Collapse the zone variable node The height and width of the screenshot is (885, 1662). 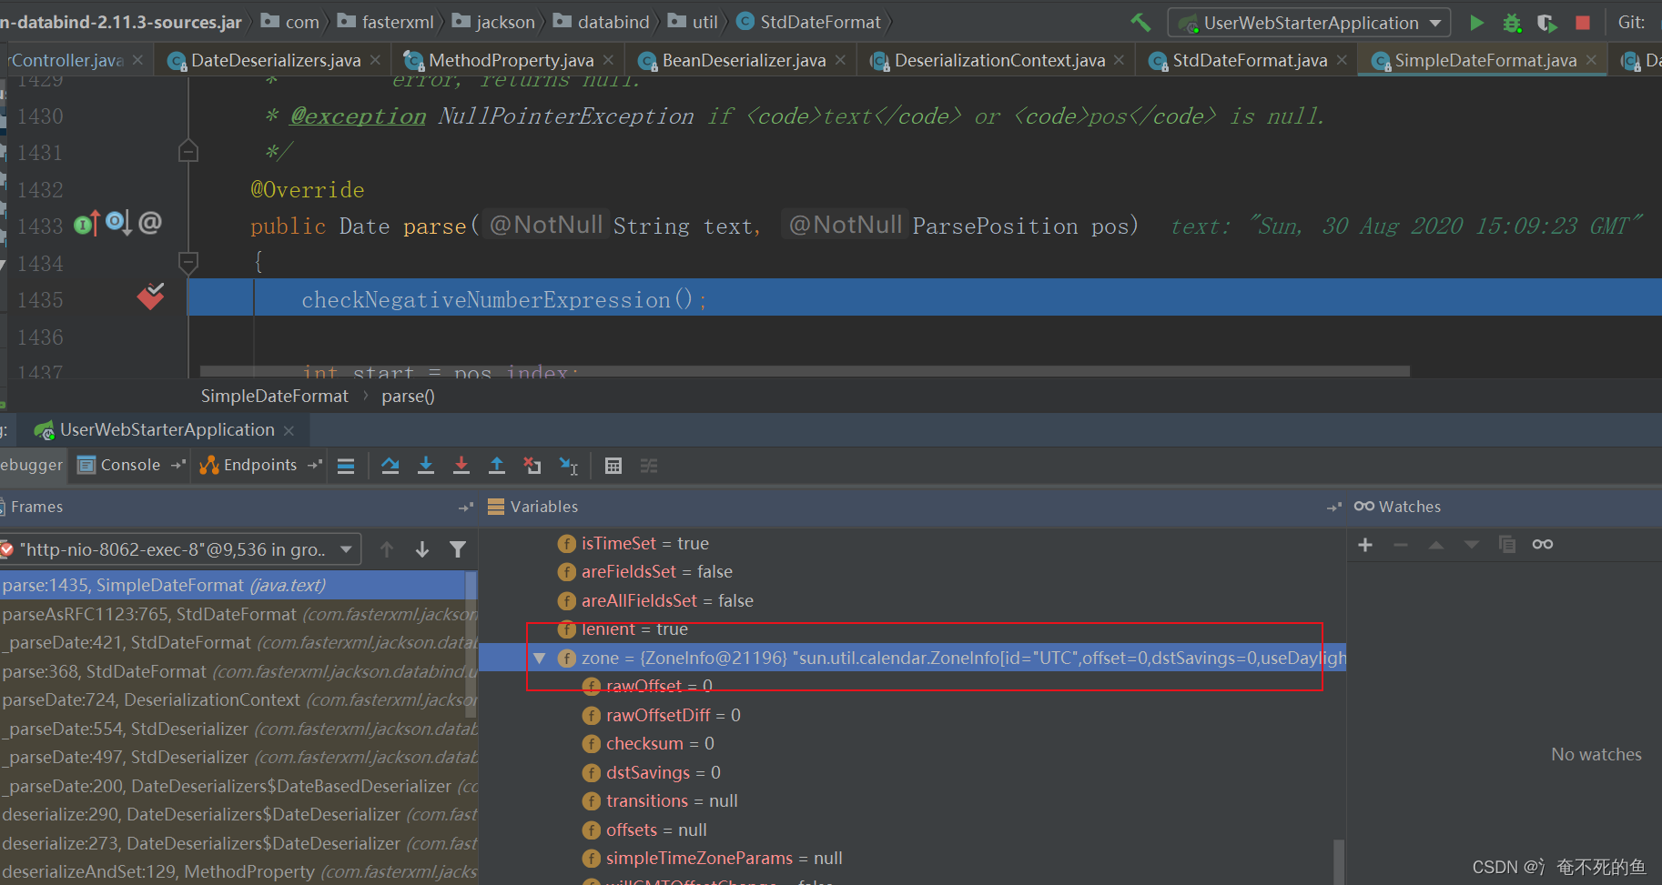(540, 658)
